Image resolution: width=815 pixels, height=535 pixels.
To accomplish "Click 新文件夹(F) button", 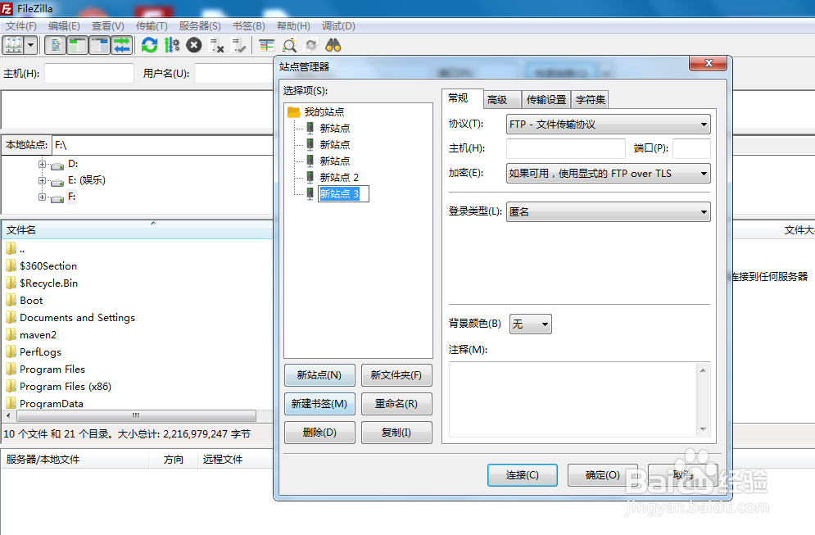I will 396,375.
